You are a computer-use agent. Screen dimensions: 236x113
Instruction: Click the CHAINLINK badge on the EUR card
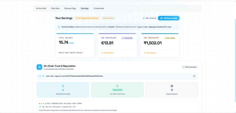127,38
